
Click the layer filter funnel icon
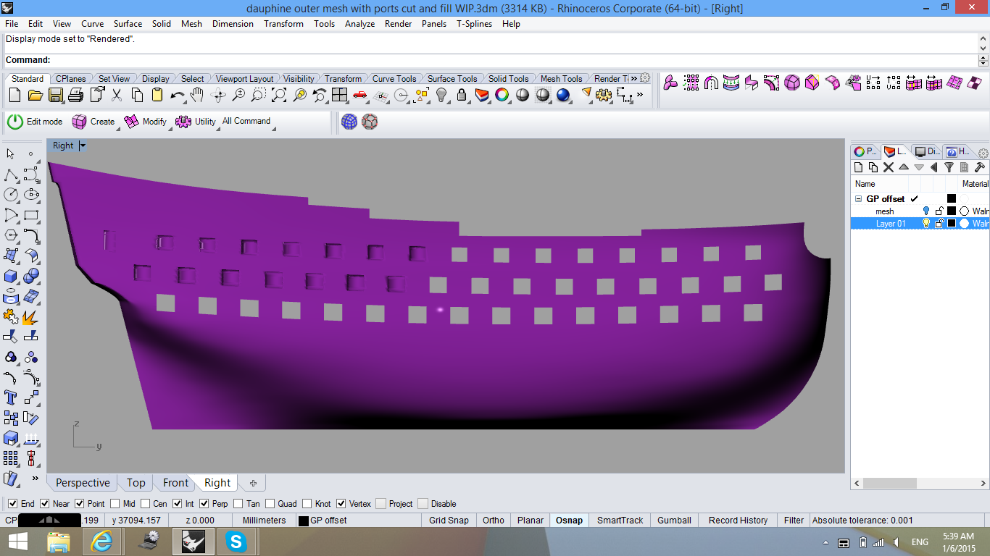[x=949, y=167]
